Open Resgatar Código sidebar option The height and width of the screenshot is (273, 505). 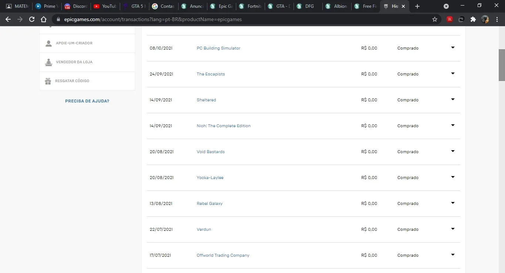tap(87, 81)
